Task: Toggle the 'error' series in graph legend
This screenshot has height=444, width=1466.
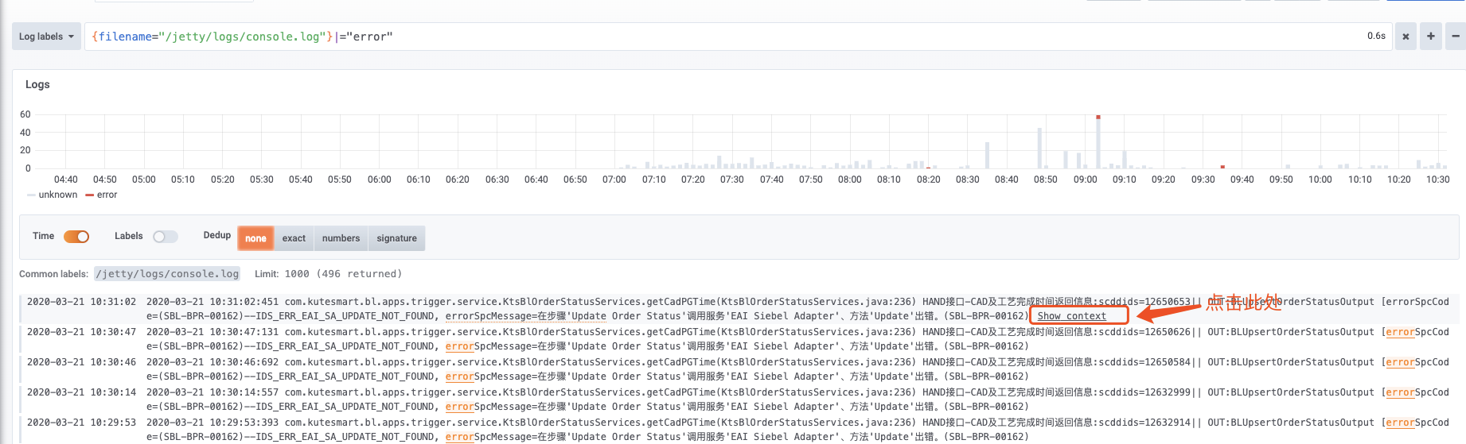Action: (x=106, y=195)
